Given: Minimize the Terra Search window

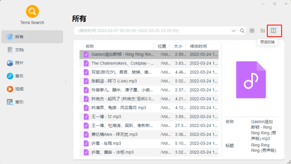Looking at the screenshot, I should coord(264,4).
